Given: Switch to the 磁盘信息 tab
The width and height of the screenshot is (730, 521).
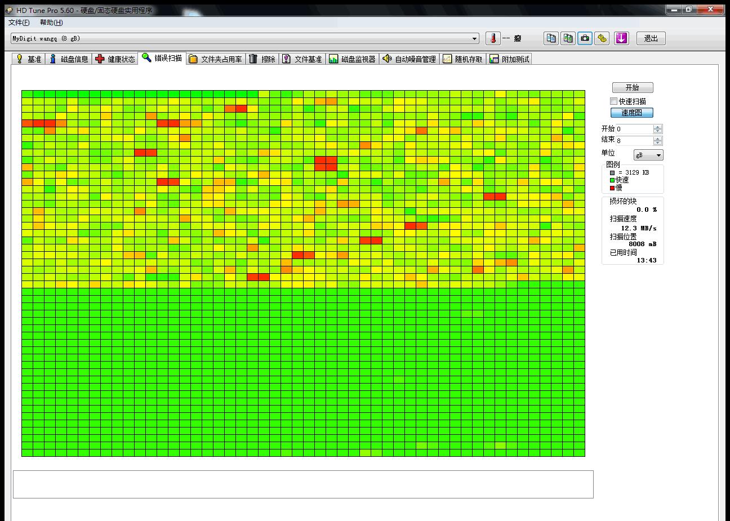Looking at the screenshot, I should point(68,59).
